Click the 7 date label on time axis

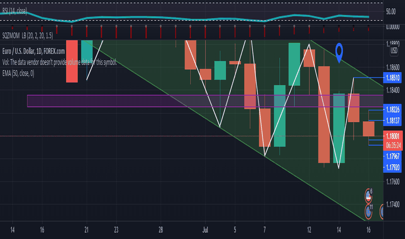click(x=265, y=230)
